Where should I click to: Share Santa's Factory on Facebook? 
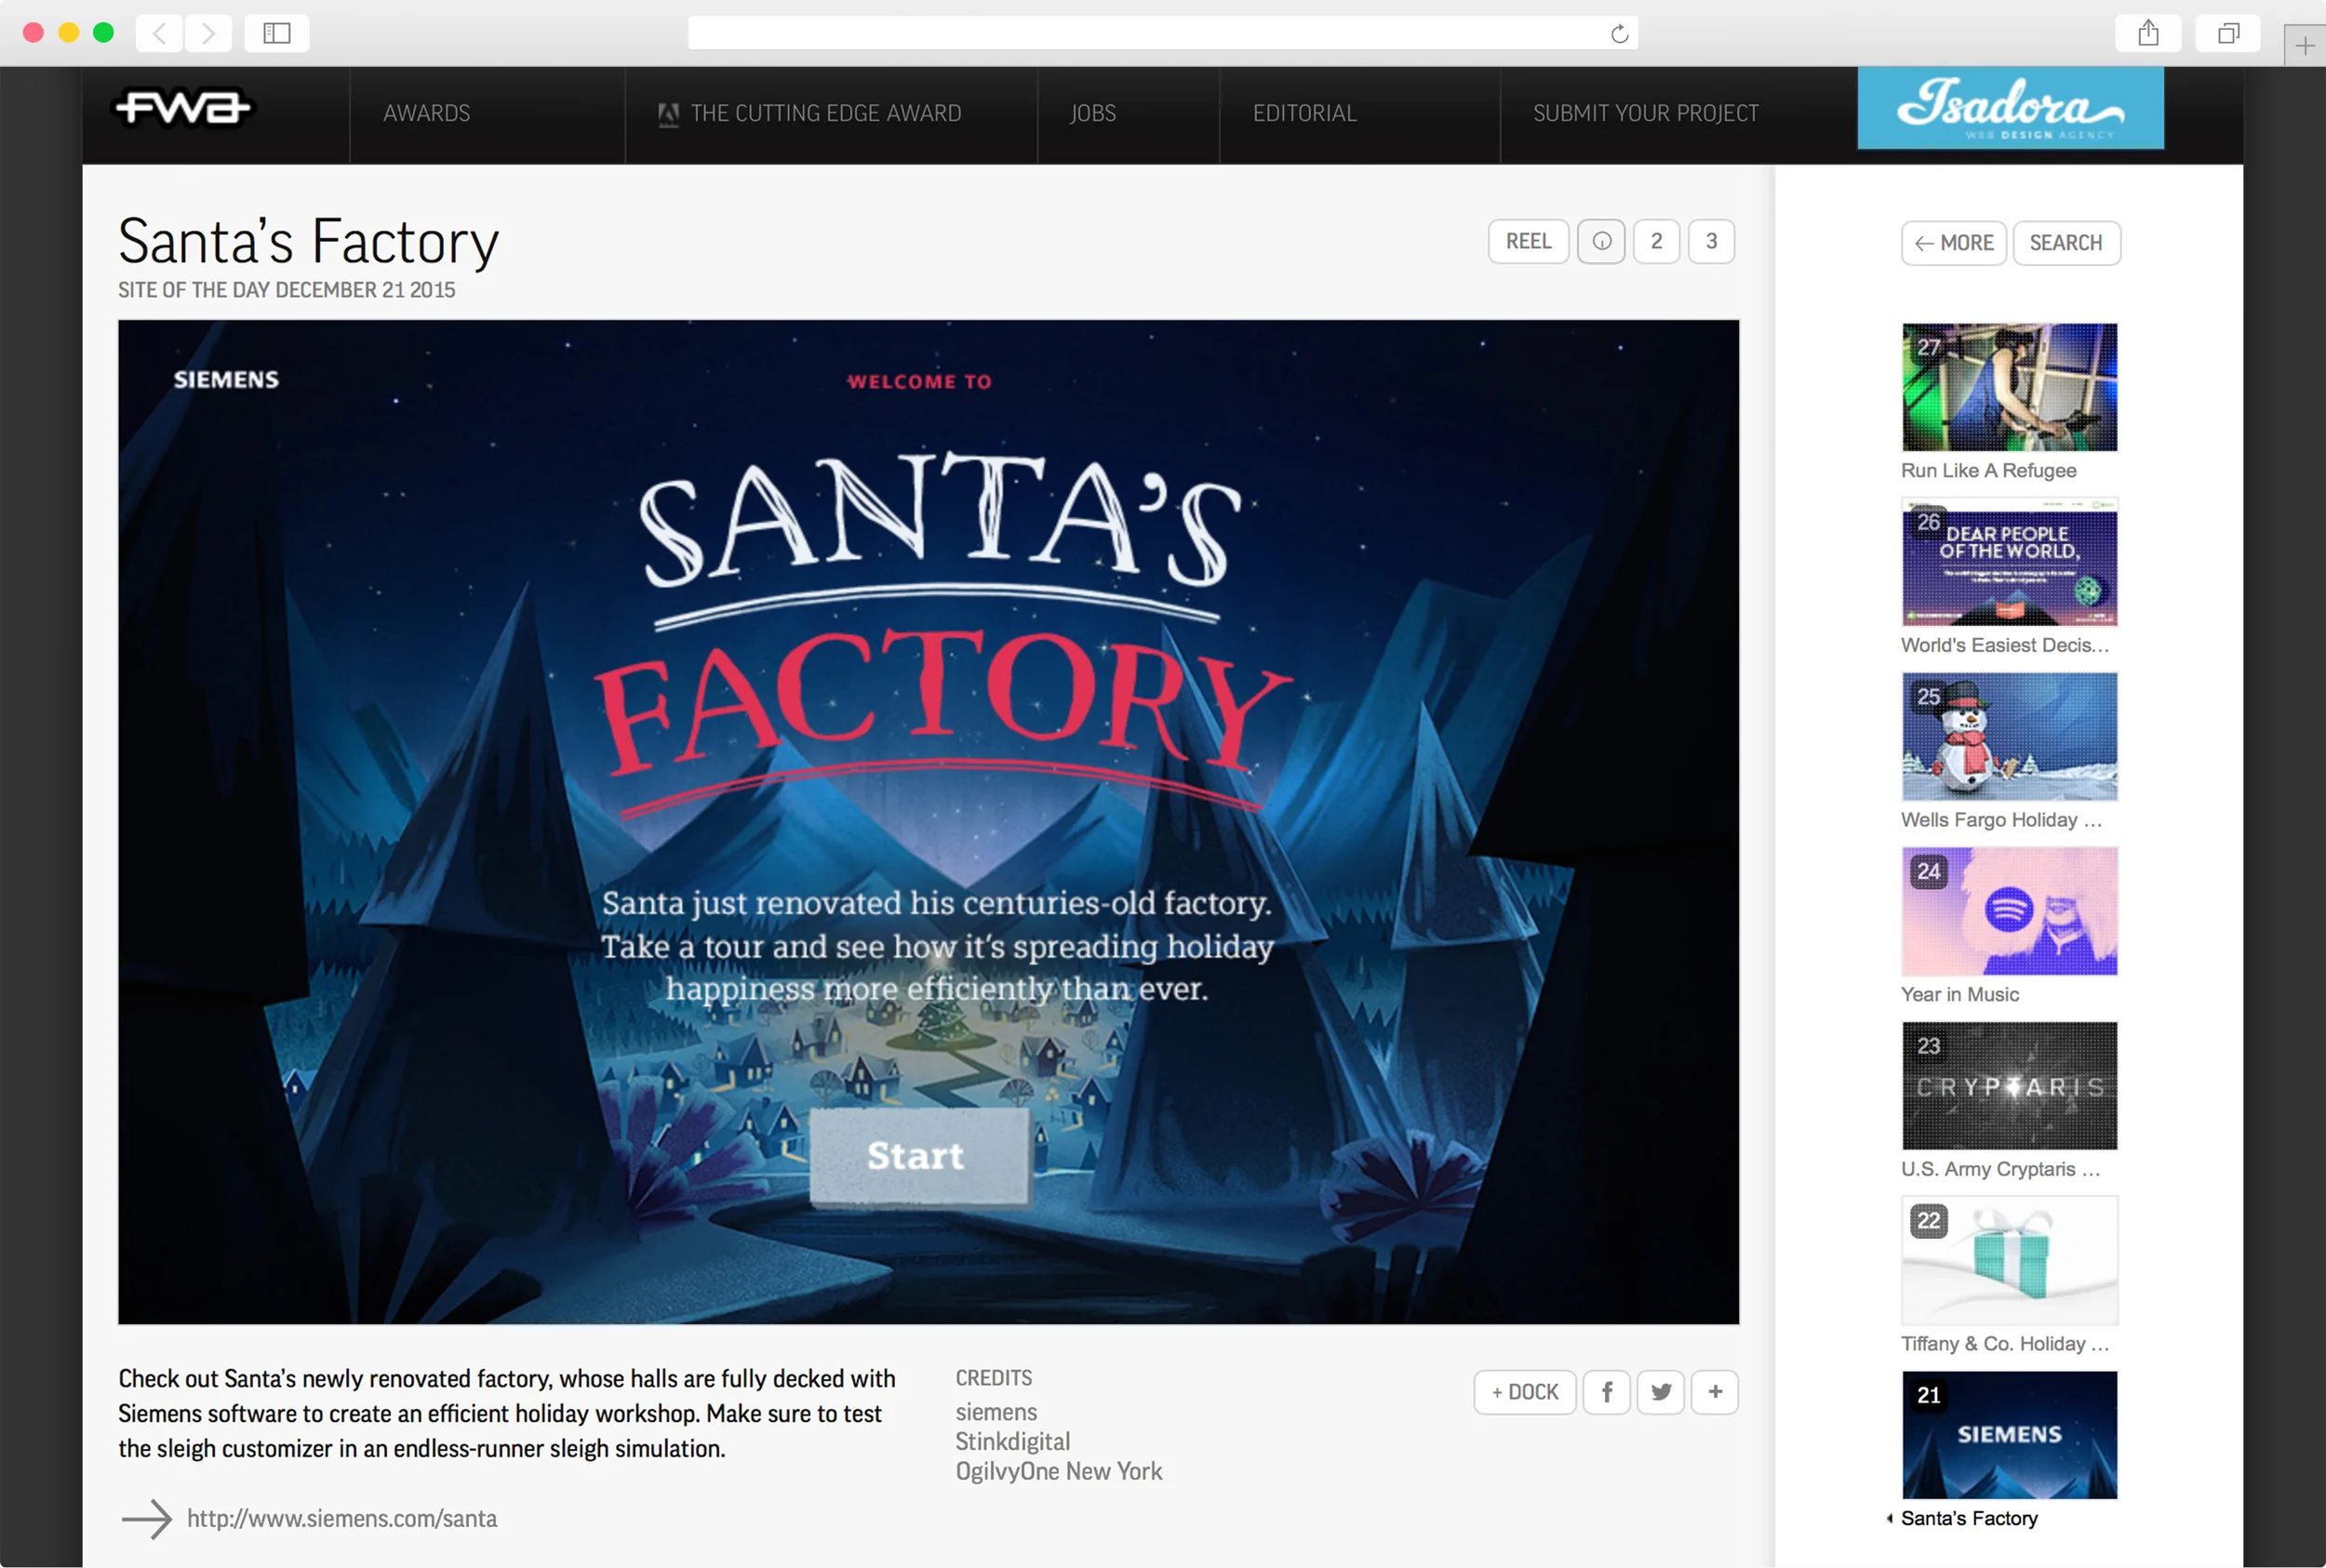(1606, 1391)
